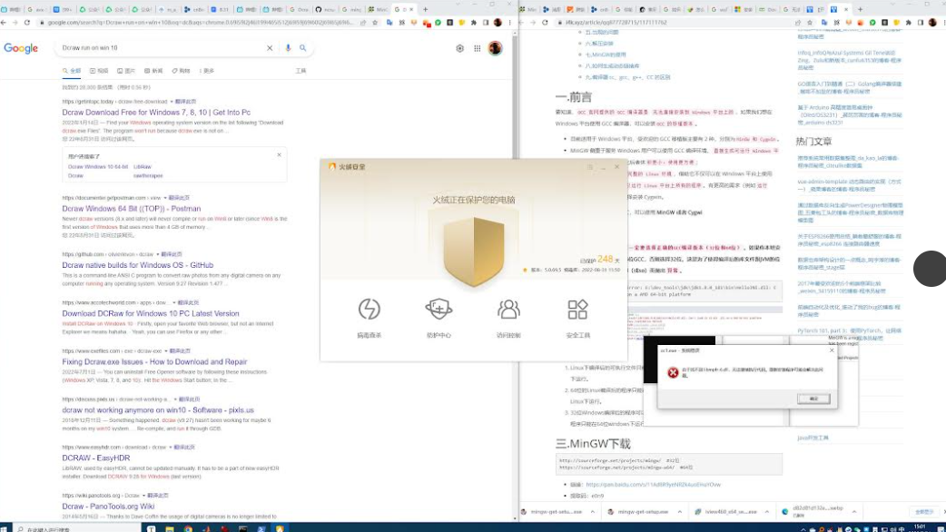The image size is (946, 532).
Task: Open Security Tools grid icon in Huorong
Action: pos(577,310)
